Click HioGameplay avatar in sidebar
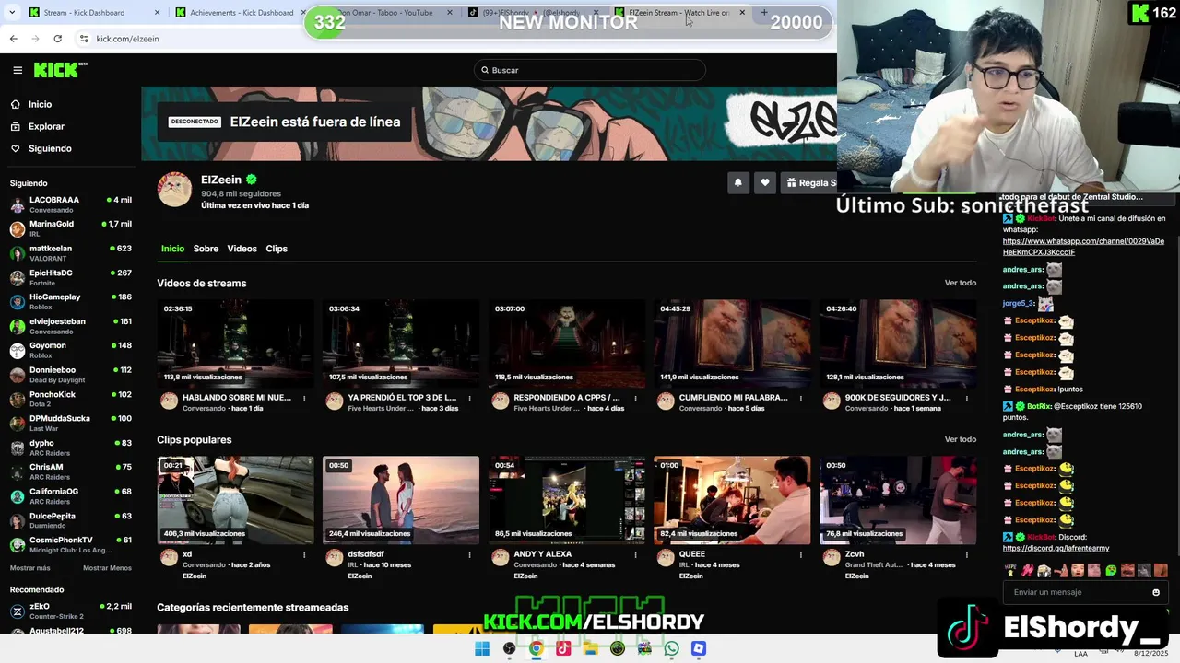Image resolution: width=1180 pixels, height=663 pixels. click(17, 302)
